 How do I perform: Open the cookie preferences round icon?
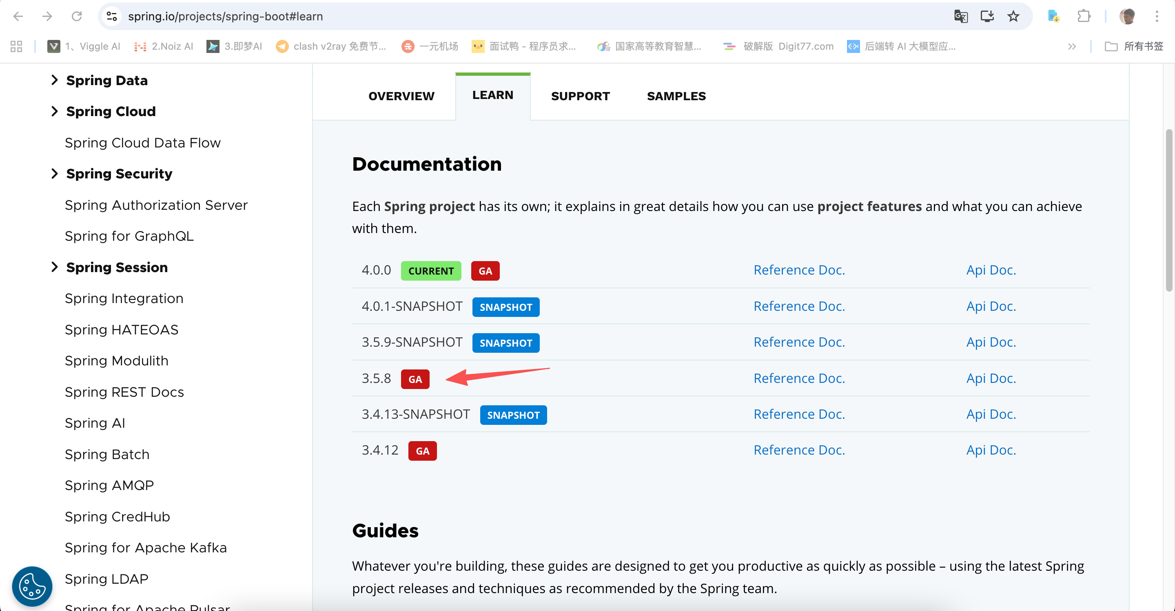tap(32, 586)
